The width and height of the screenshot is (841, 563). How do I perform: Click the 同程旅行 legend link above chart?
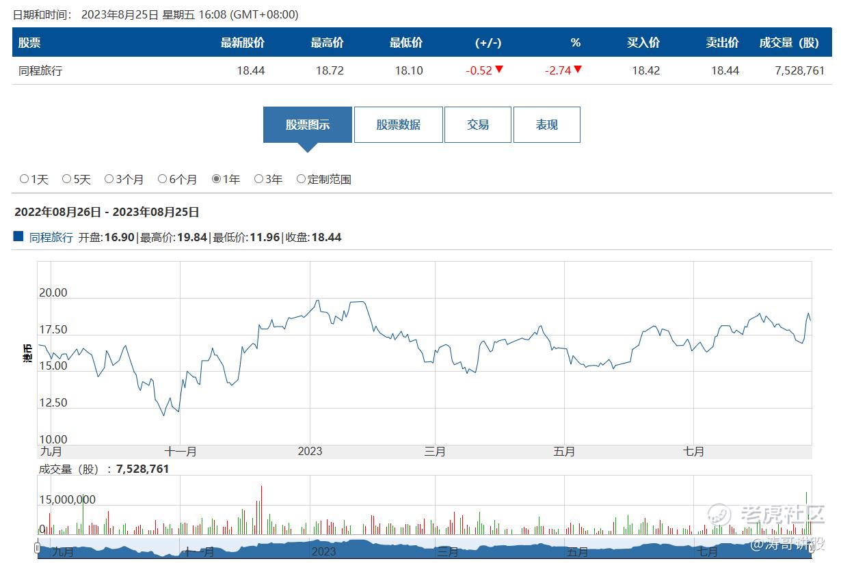(51, 237)
